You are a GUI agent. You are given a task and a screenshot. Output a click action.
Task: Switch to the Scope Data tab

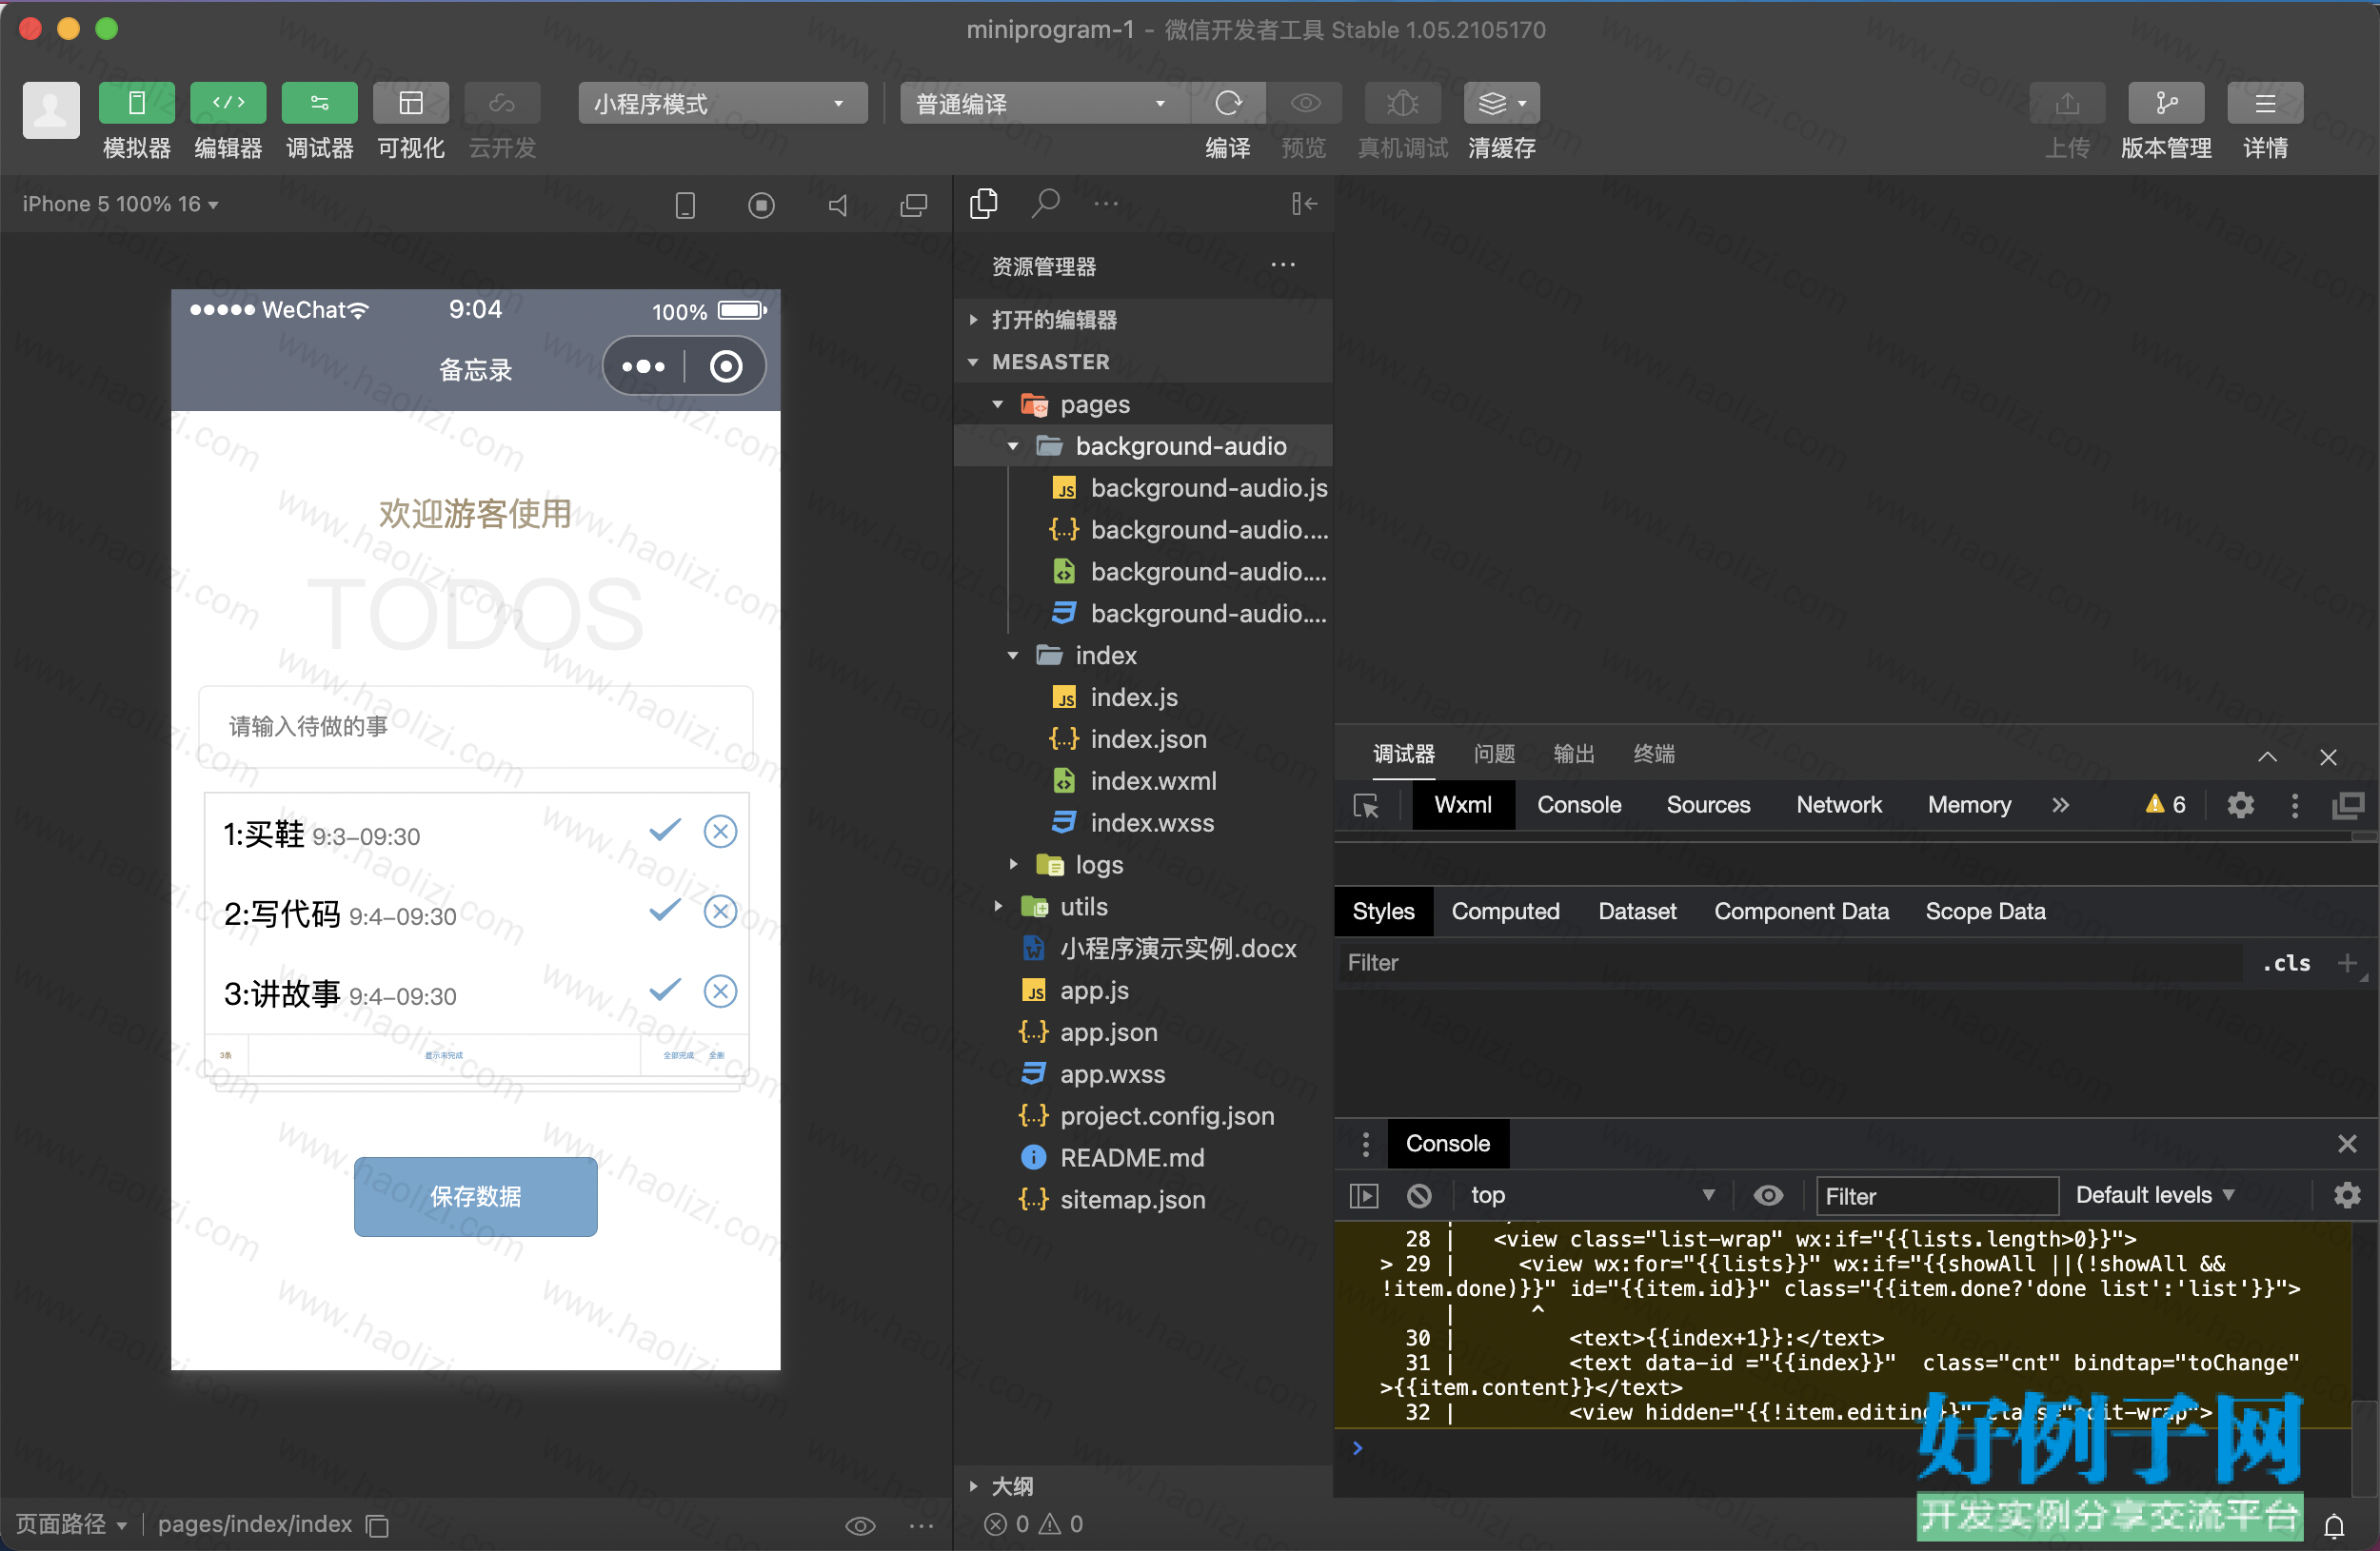[1985, 912]
